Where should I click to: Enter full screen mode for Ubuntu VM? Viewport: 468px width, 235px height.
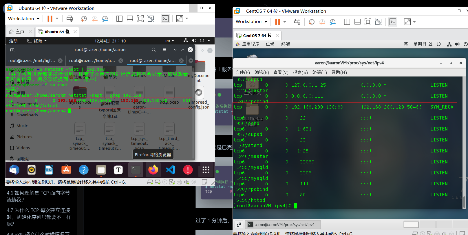coord(140,19)
